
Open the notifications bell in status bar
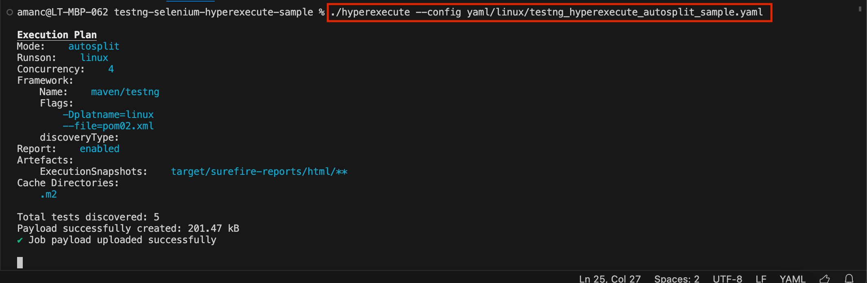[x=849, y=279]
